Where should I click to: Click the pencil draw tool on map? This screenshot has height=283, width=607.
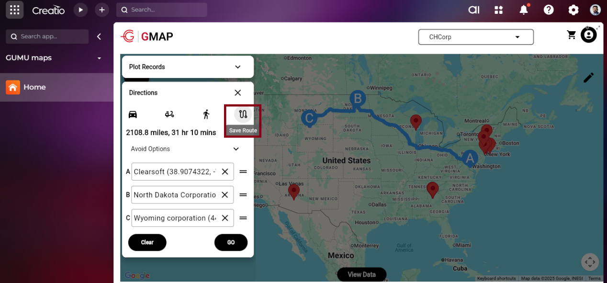coord(588,78)
